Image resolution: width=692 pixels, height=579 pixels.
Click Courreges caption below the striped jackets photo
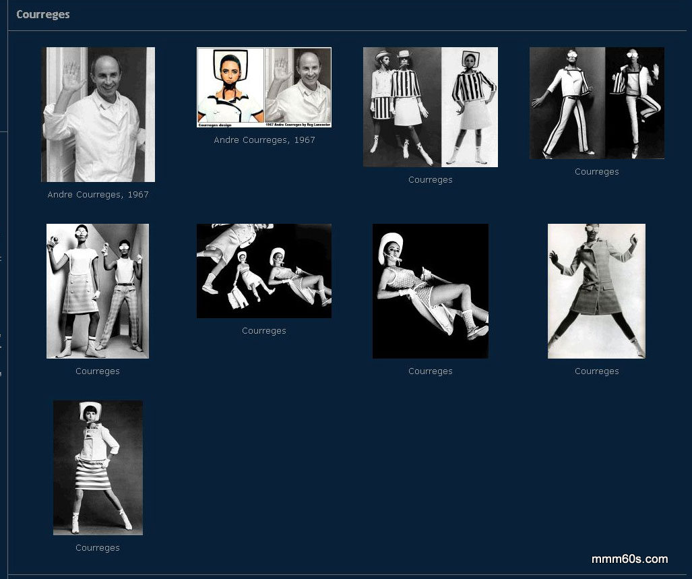(430, 180)
